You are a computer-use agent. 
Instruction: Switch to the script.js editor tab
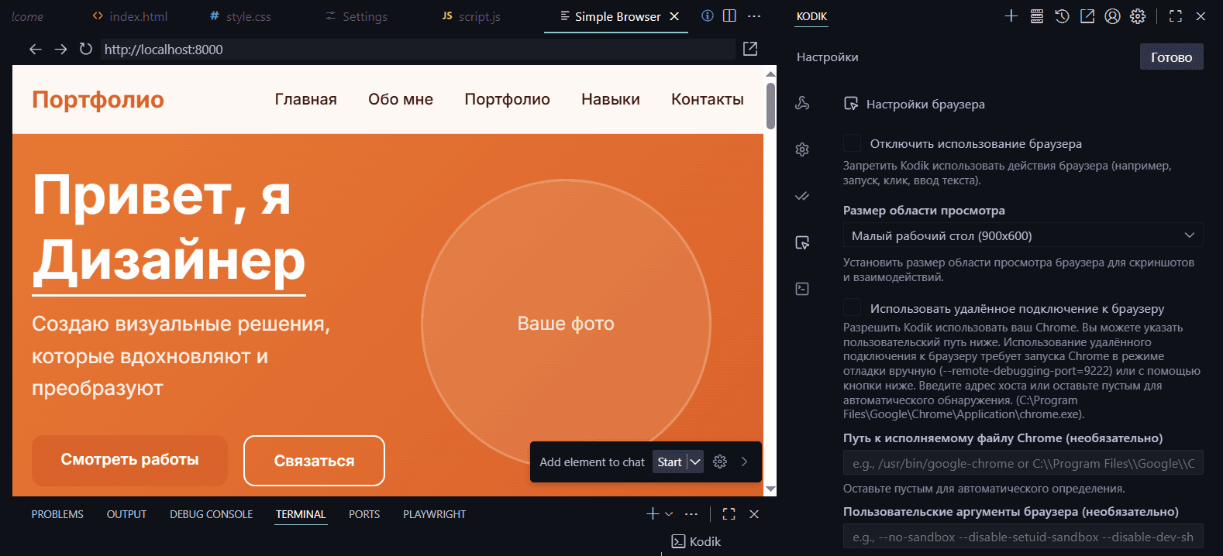[471, 16]
